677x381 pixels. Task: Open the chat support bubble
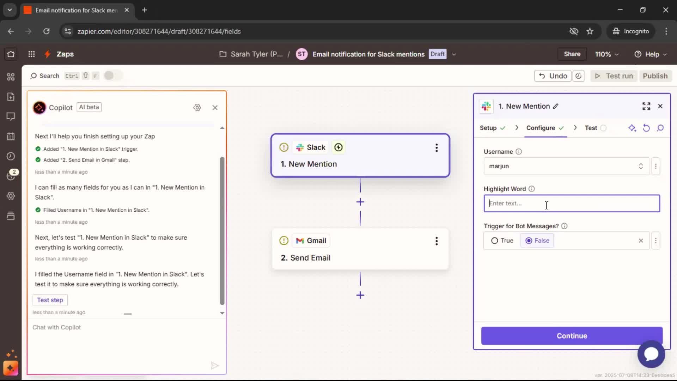pos(651,354)
